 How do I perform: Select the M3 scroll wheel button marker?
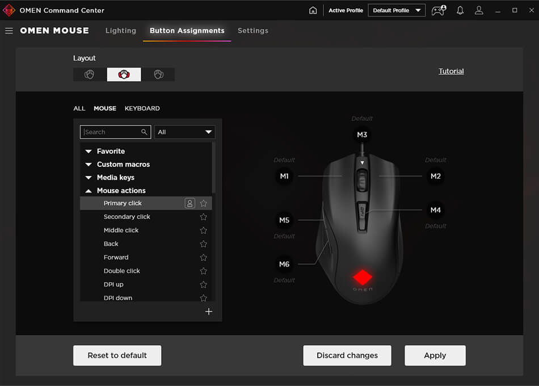coord(362,135)
